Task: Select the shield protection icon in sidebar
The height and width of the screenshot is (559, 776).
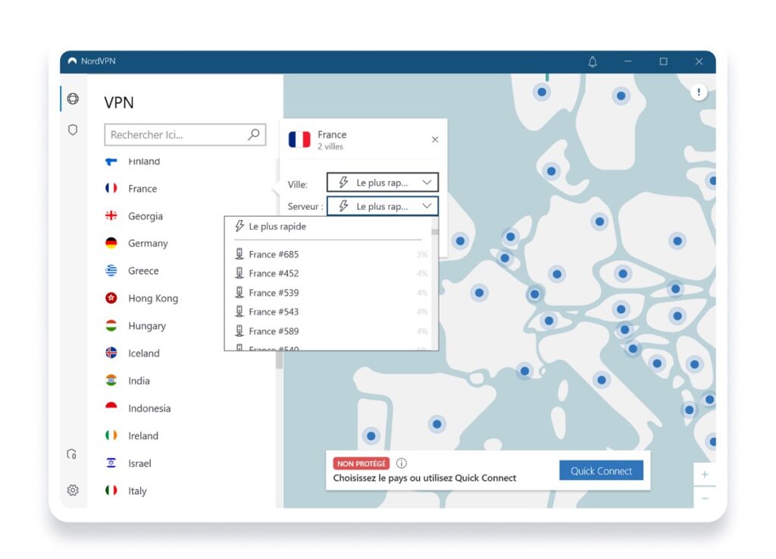Action: pos(73,130)
